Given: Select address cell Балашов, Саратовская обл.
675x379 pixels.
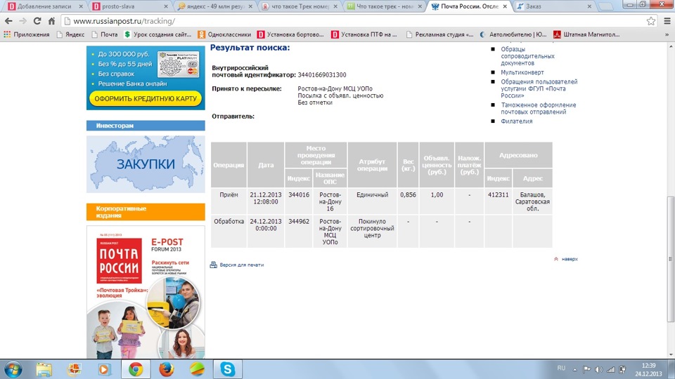Looking at the screenshot, I should 532,201.
